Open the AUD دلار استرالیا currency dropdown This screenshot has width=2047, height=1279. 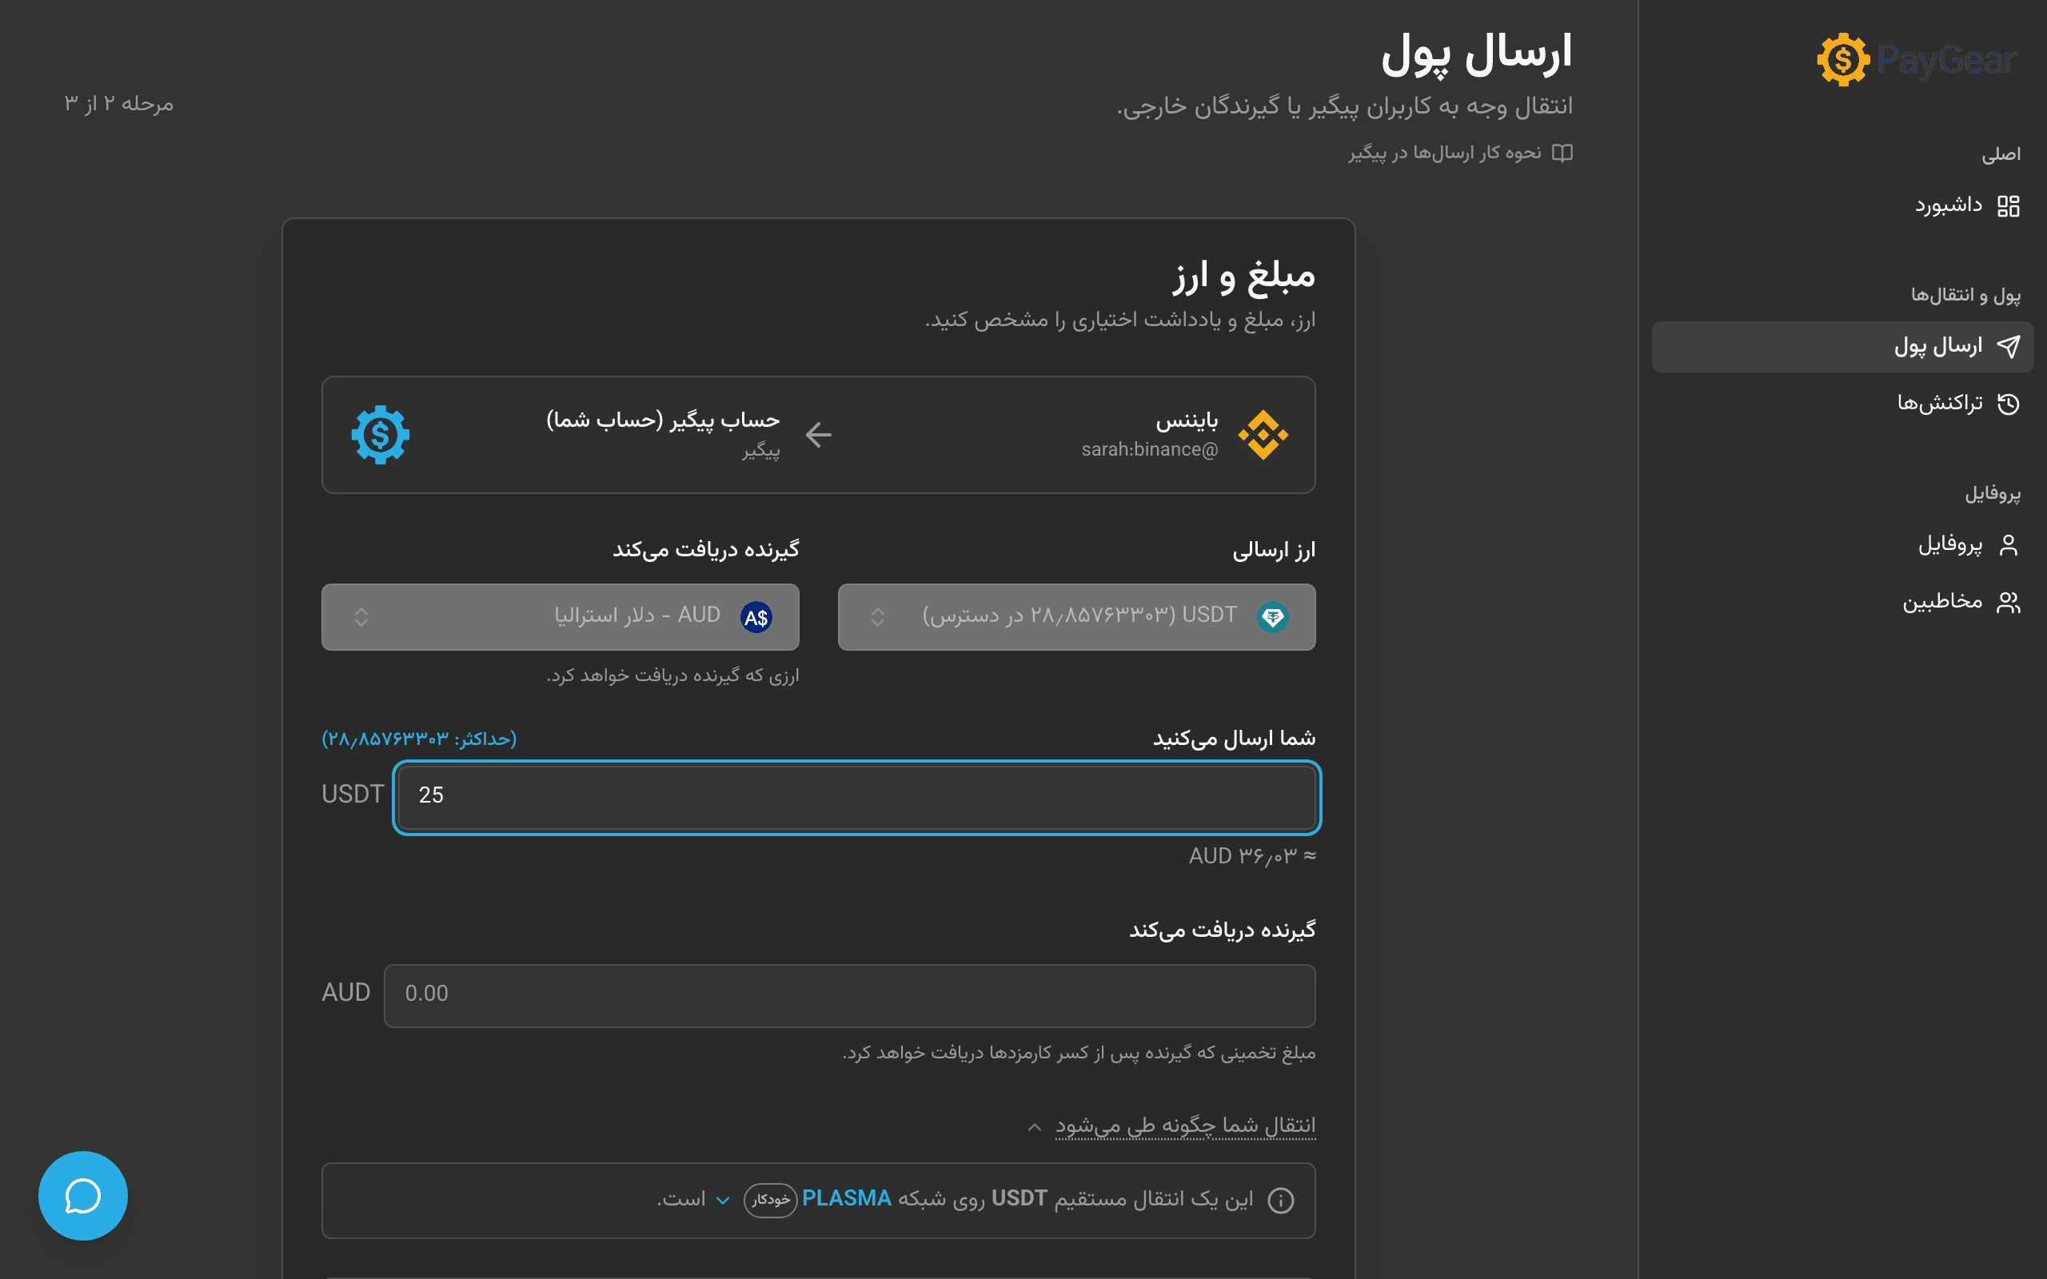click(x=560, y=616)
